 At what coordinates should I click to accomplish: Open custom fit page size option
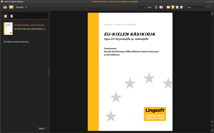(x=181, y=7)
